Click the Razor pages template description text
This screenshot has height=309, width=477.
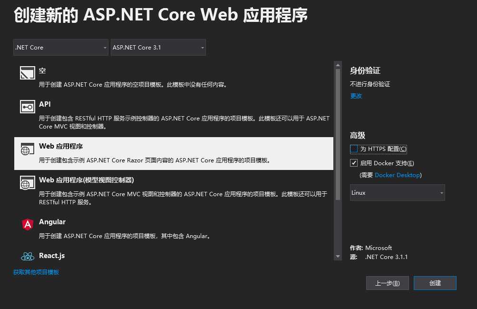pyautogui.click(x=155, y=160)
